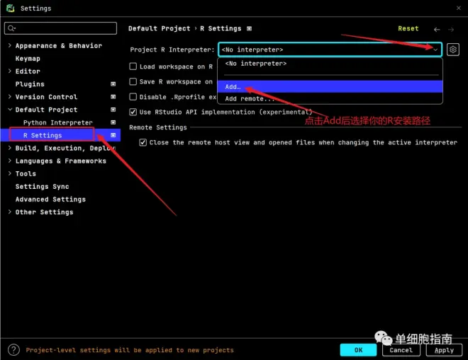Click the back navigation arrow
Viewport: 468px width, 360px height.
tap(437, 29)
